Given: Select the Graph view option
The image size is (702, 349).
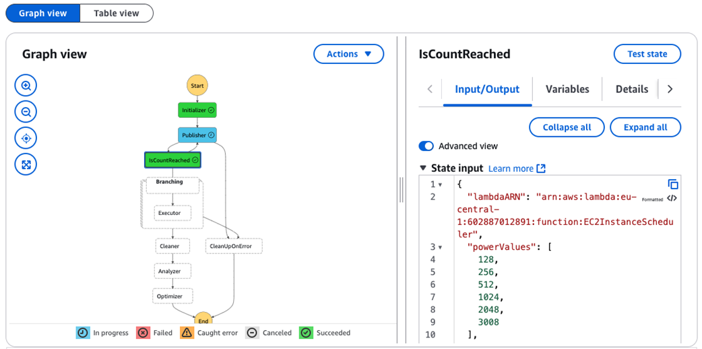Looking at the screenshot, I should [x=42, y=13].
